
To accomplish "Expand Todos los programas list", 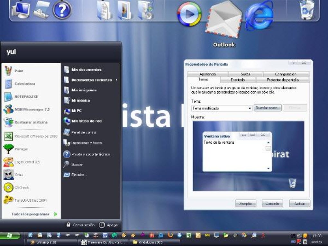I will tap(34, 214).
